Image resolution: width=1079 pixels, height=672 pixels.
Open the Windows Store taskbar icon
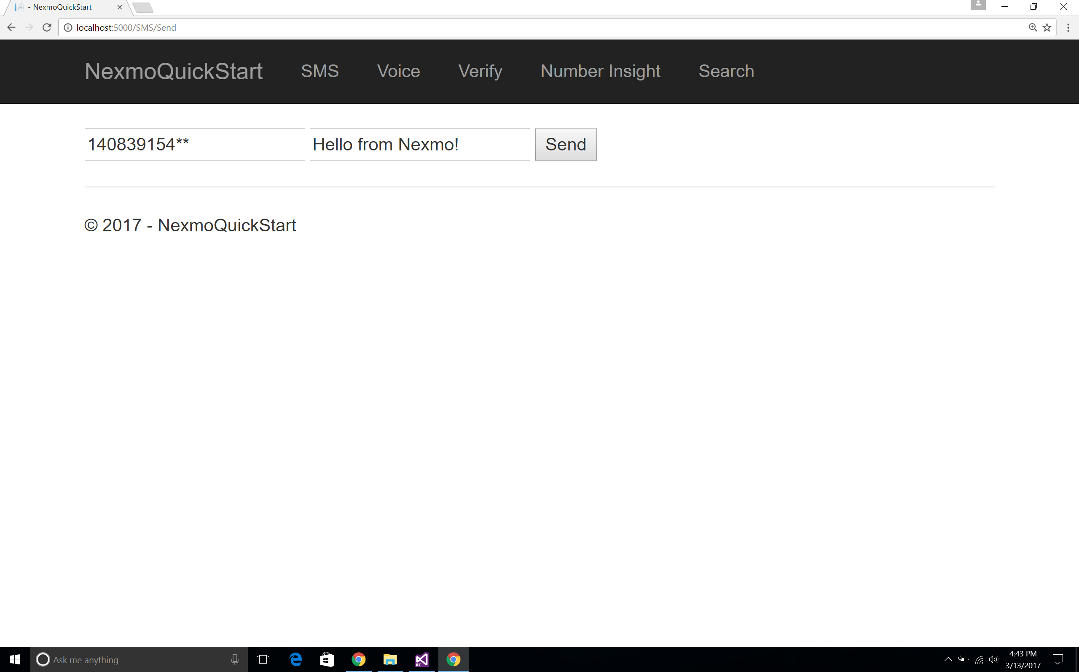pos(327,659)
